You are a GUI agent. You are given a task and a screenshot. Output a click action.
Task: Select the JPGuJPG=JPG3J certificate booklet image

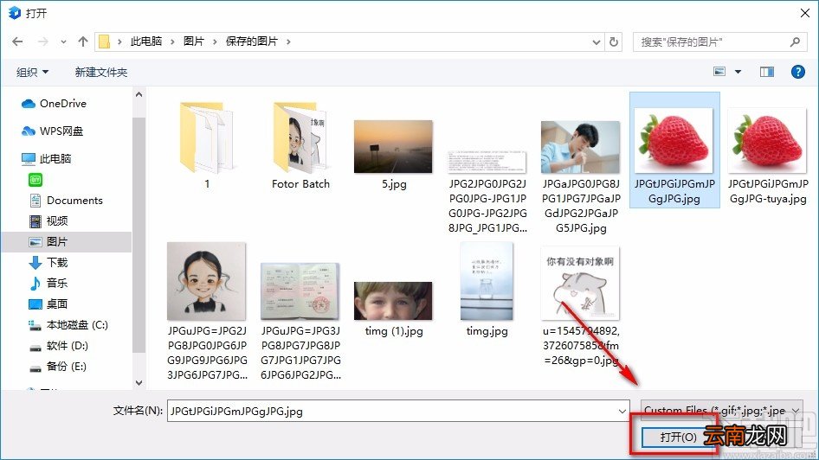(x=300, y=322)
